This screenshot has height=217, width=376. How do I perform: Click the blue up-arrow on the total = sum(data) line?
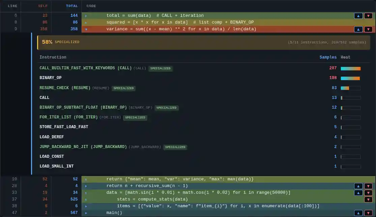(x=358, y=15)
